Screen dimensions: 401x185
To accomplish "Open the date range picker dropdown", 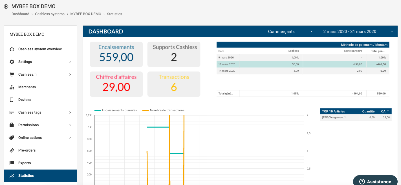I will tap(358, 31).
